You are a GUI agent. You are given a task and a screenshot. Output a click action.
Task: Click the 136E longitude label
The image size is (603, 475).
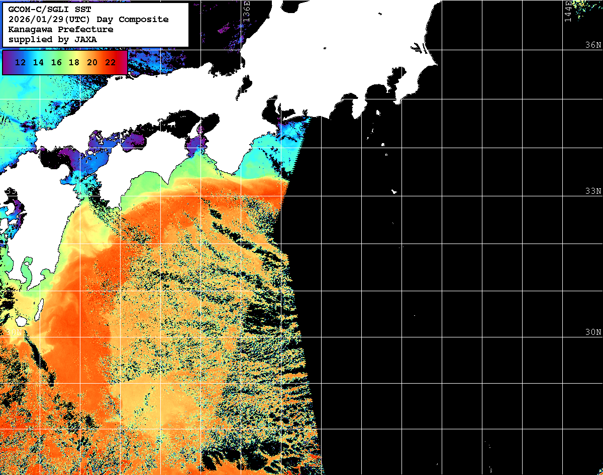click(246, 10)
